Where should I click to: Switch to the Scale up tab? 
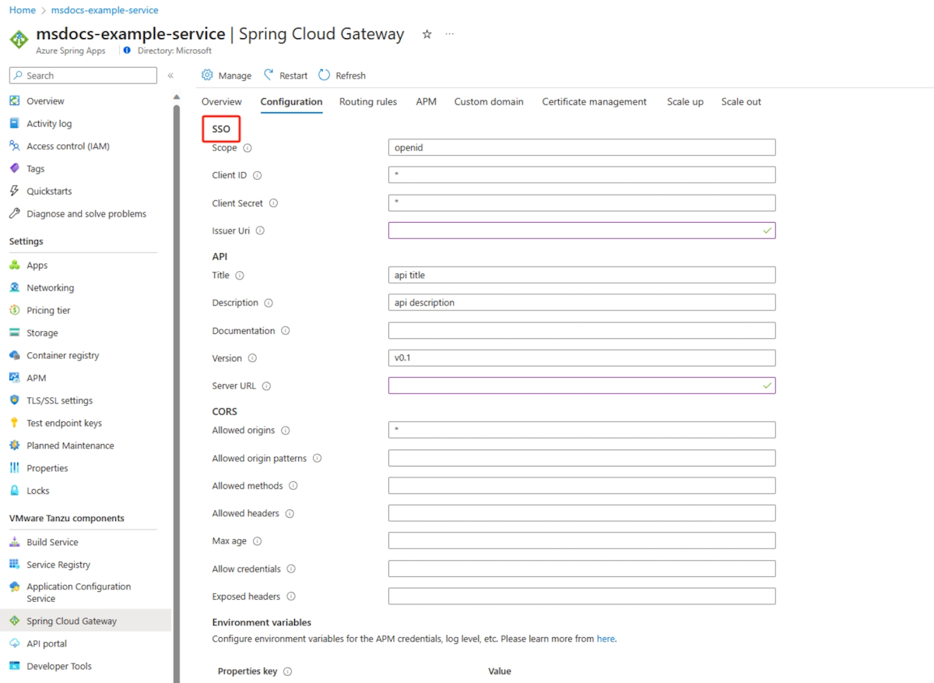[685, 102]
